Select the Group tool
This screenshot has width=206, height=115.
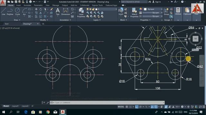(166, 11)
